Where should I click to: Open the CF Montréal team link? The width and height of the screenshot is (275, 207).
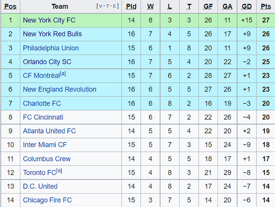point(41,76)
